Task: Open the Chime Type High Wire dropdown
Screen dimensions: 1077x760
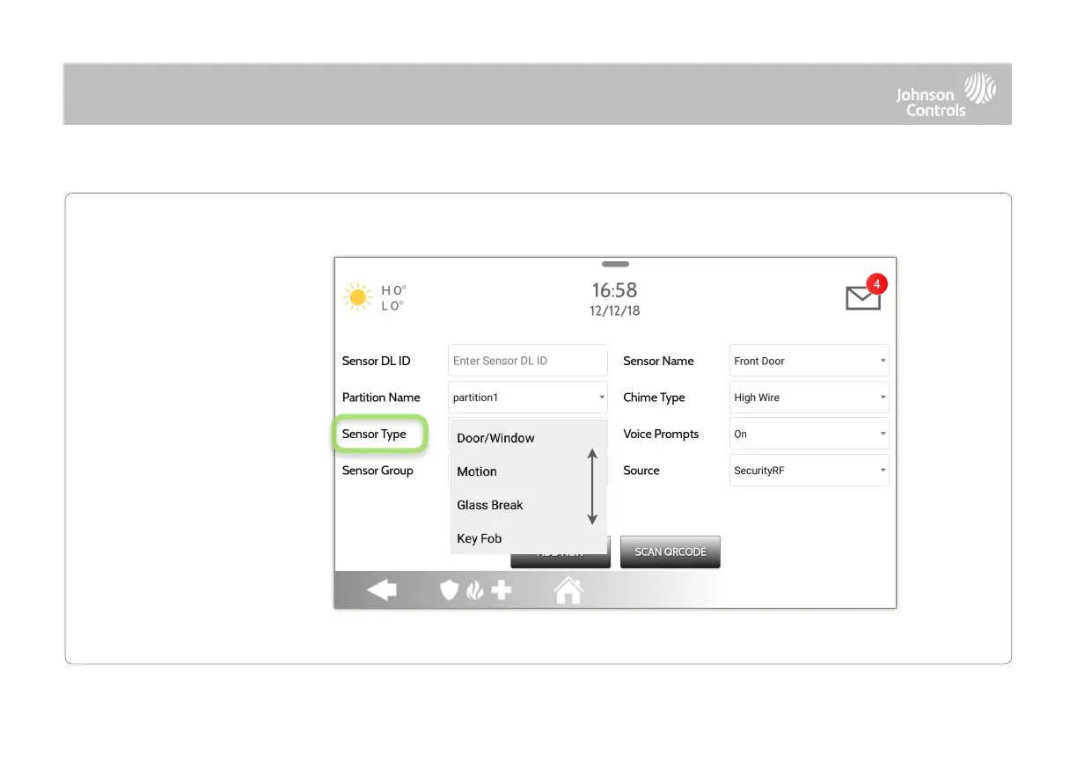Action: coord(810,398)
